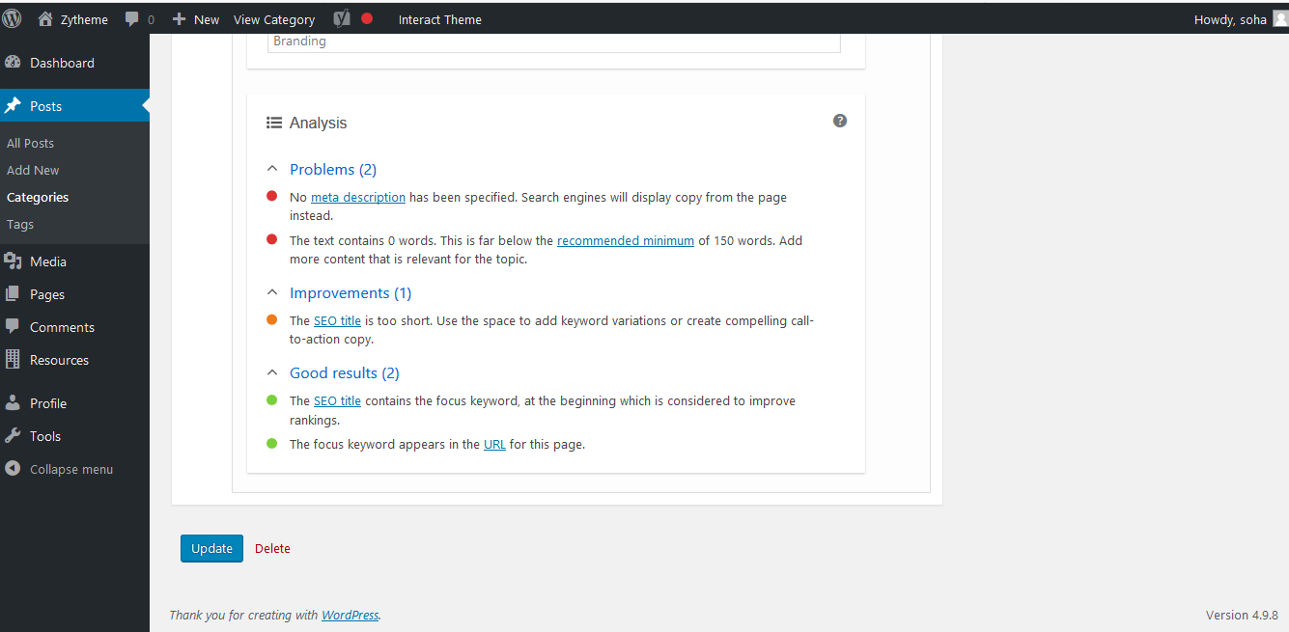1289x632 pixels.
Task: Open Interact Theme admin bar item
Action: click(440, 19)
